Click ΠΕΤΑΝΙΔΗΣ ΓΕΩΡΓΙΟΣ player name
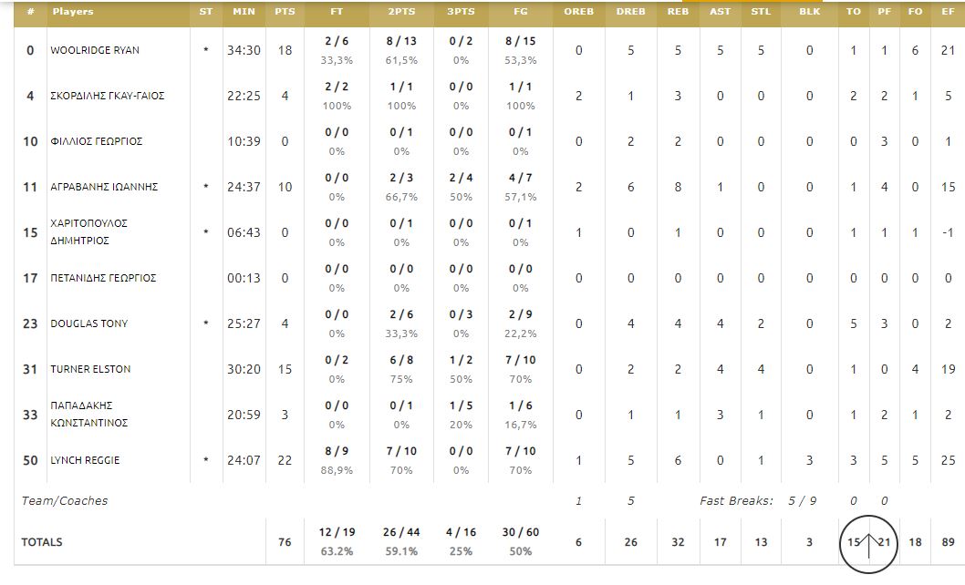The image size is (965, 585). pyautogui.click(x=103, y=278)
